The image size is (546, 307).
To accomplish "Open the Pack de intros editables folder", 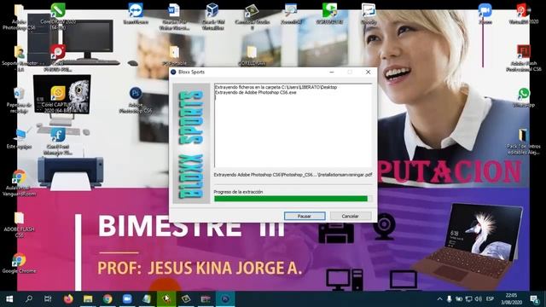I will [x=523, y=142].
